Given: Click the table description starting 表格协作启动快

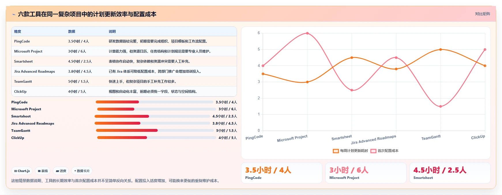Looking at the screenshot, I should 150,61.
